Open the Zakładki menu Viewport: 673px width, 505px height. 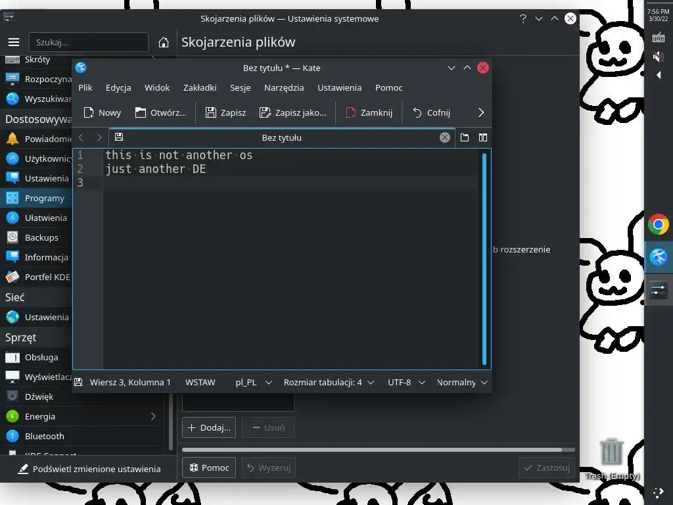[200, 87]
